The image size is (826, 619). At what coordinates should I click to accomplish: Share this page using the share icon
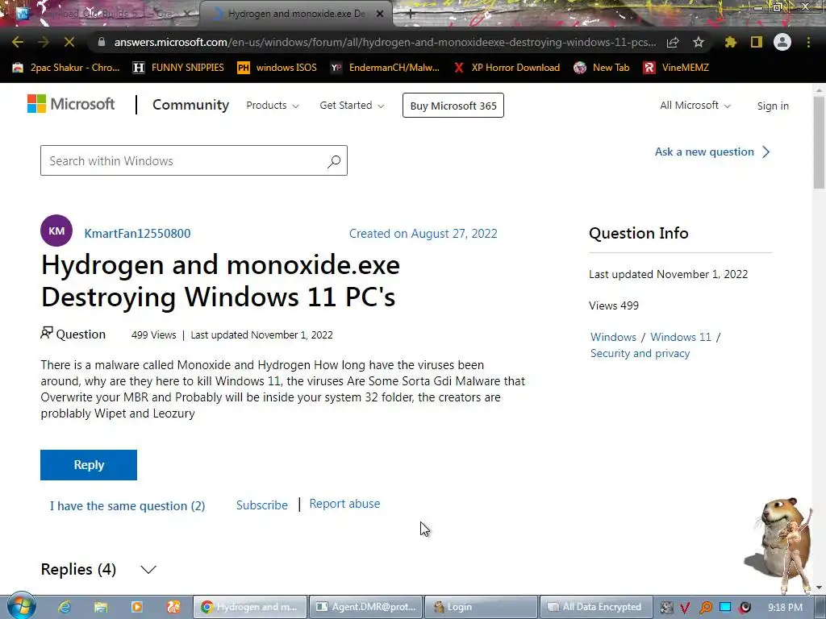coord(673,42)
